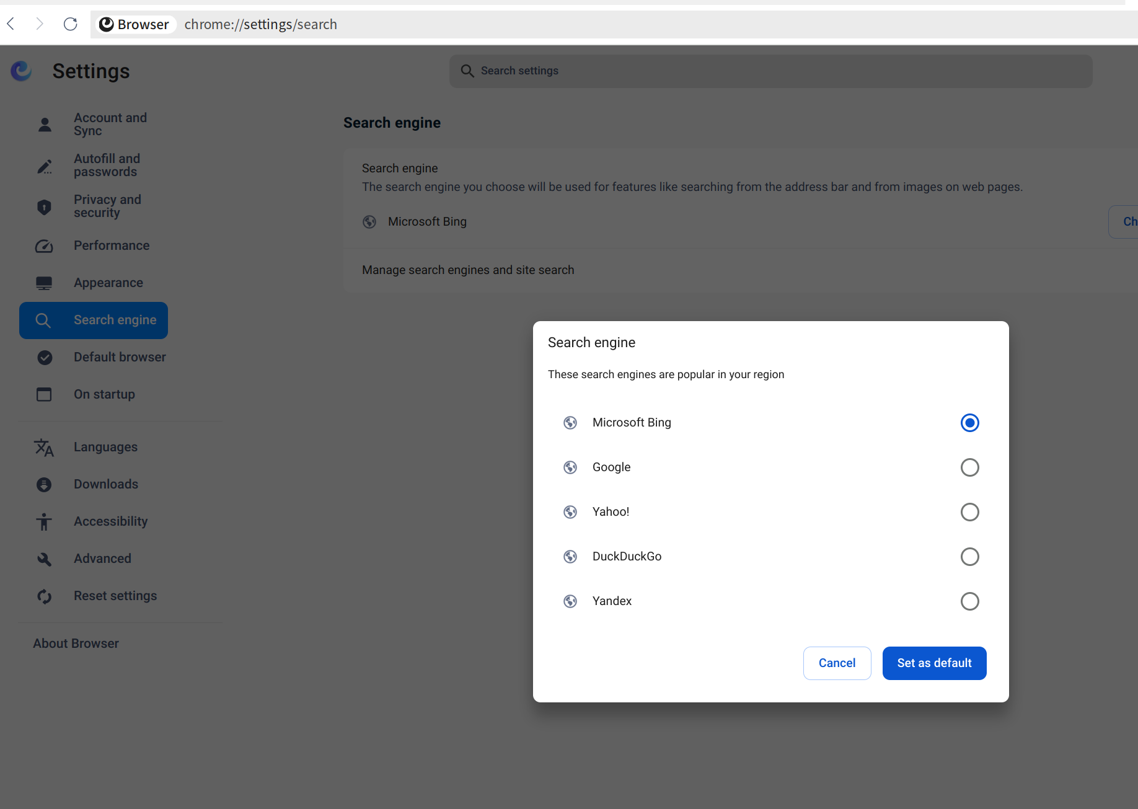
Task: Click the Browser logo in address bar
Action: click(107, 24)
